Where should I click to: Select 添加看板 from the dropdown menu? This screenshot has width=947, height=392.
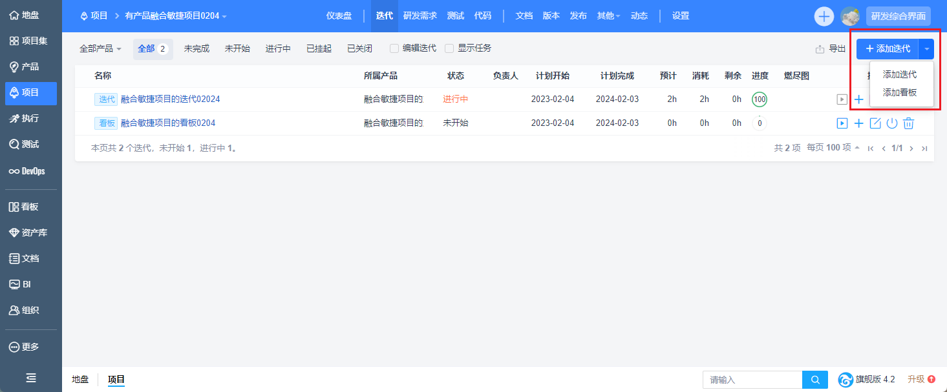(x=900, y=92)
